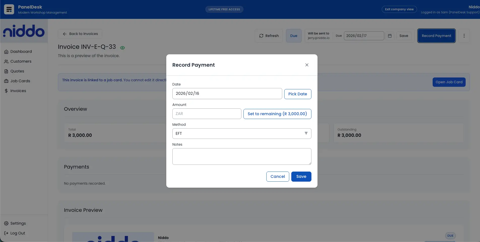Open the Dashboard from the sidebar
Image resolution: width=480 pixels, height=242 pixels.
[x=21, y=51]
